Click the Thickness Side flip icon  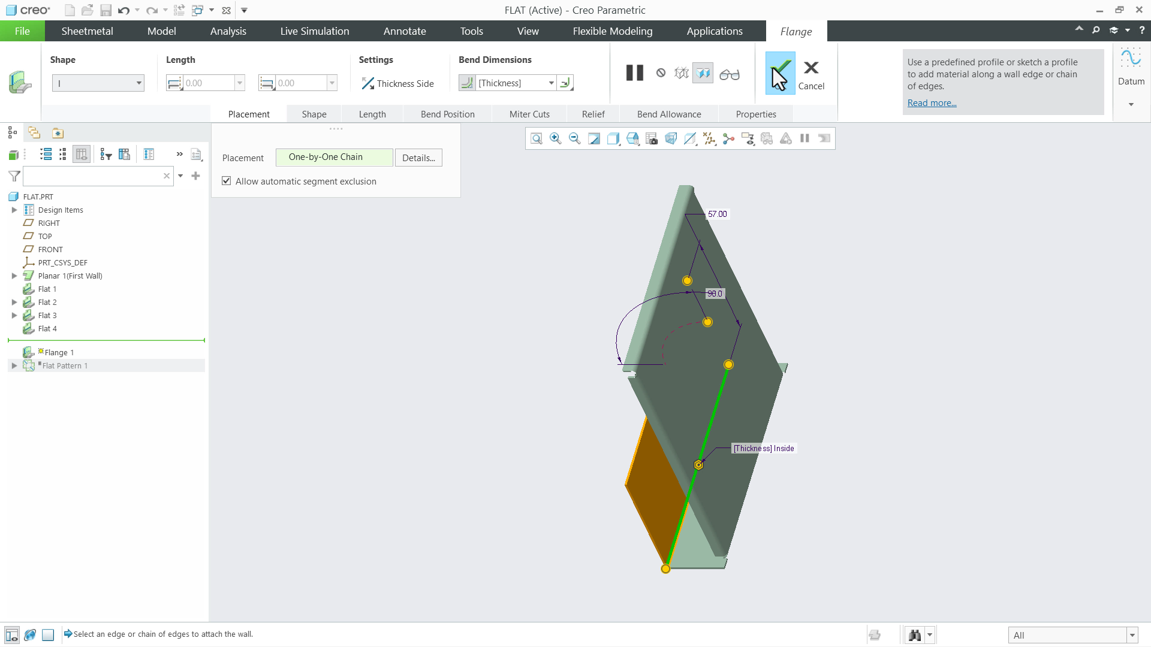click(367, 83)
